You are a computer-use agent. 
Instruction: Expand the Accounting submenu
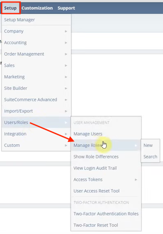tap(37, 43)
